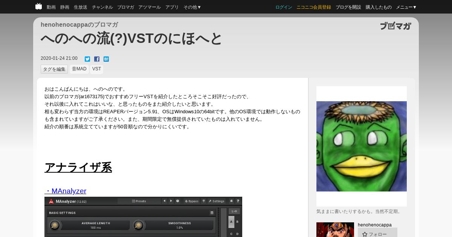
Task: Click the previous preset arrow in MAnalyzer
Action: tap(164, 201)
